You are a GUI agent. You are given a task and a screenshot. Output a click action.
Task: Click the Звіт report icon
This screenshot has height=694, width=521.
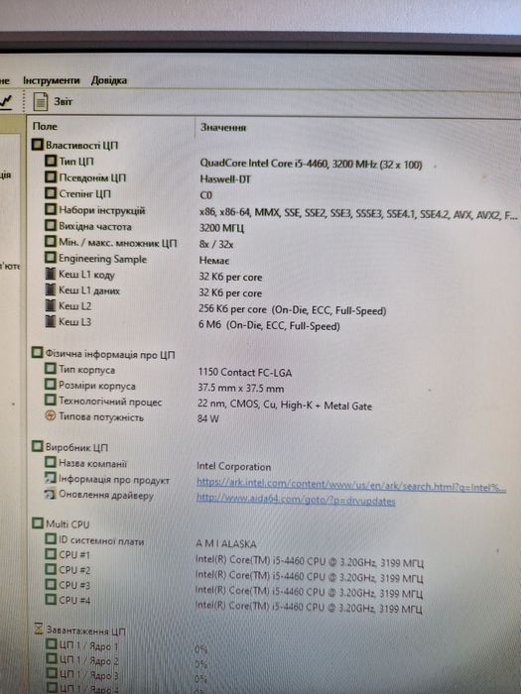(x=41, y=102)
